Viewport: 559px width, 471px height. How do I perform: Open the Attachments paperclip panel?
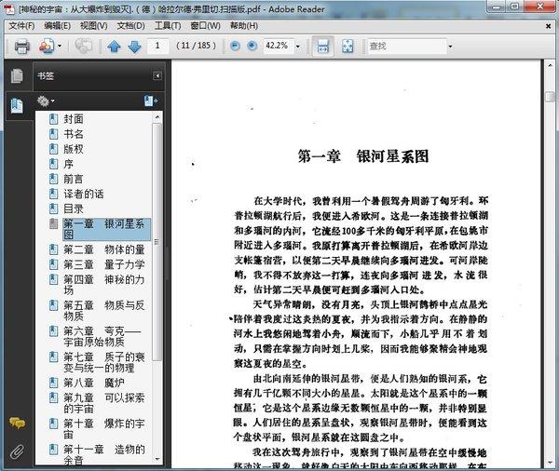point(17,452)
